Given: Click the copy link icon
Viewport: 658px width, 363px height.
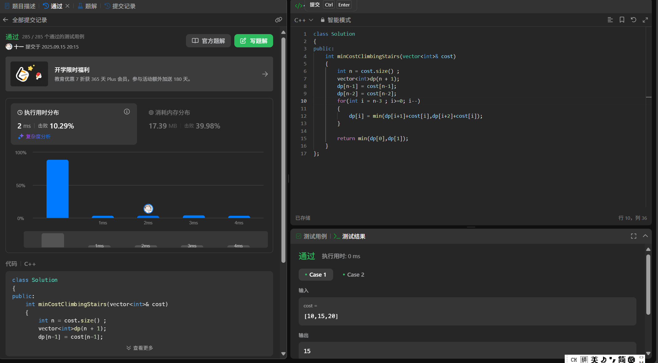Looking at the screenshot, I should tap(278, 20).
